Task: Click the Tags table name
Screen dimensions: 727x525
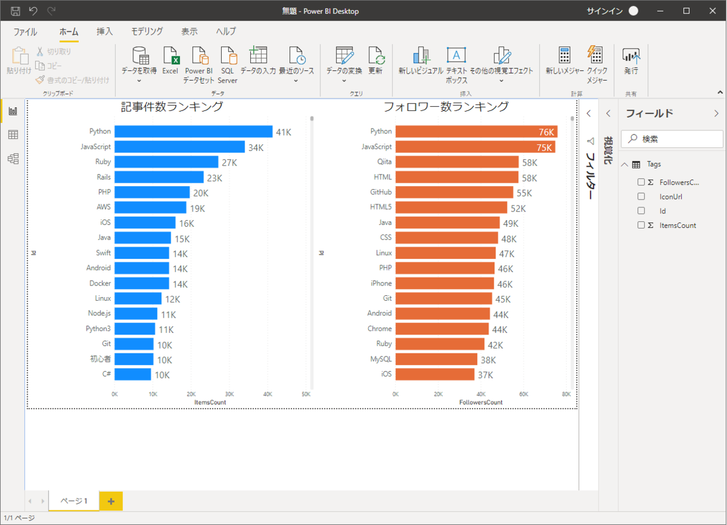Action: (x=654, y=164)
